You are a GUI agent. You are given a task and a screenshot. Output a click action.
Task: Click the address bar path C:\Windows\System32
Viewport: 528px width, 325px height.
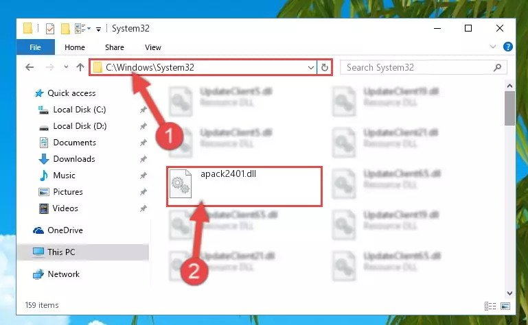coord(150,67)
